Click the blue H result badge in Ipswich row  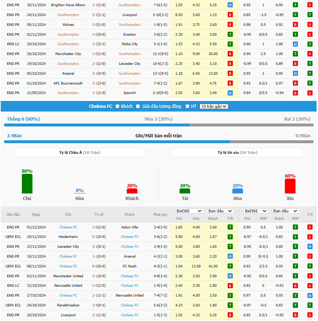click(230, 93)
